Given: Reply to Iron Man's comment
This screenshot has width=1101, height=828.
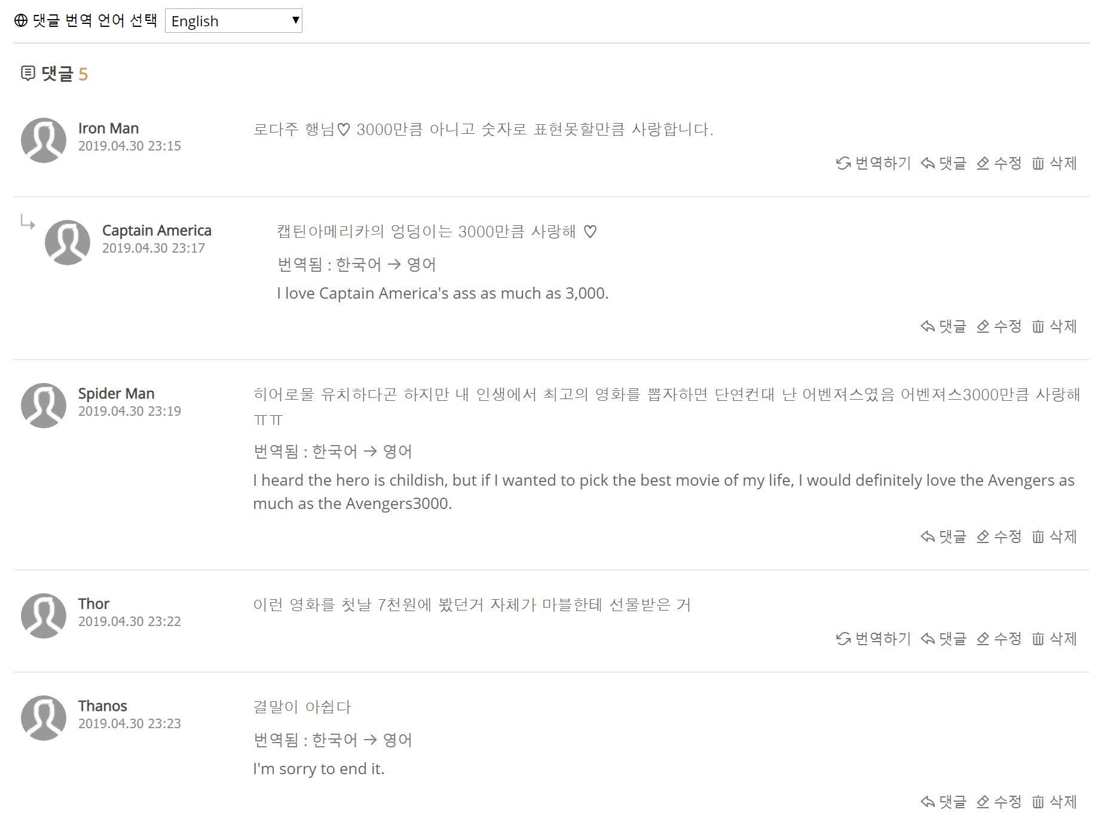Looking at the screenshot, I should pyautogui.click(x=943, y=163).
